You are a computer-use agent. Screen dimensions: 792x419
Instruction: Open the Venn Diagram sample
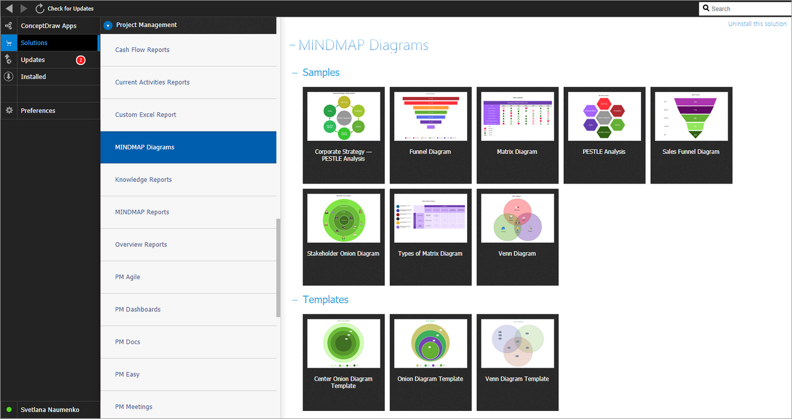pyautogui.click(x=517, y=237)
